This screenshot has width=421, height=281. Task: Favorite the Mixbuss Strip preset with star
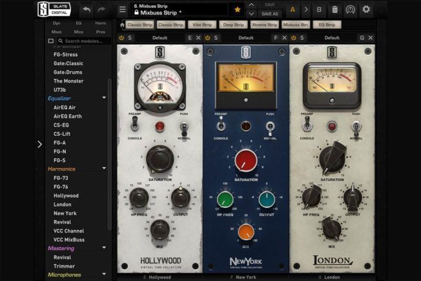(x=238, y=10)
